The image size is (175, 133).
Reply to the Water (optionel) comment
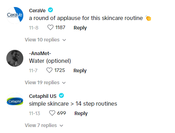coord(80,71)
